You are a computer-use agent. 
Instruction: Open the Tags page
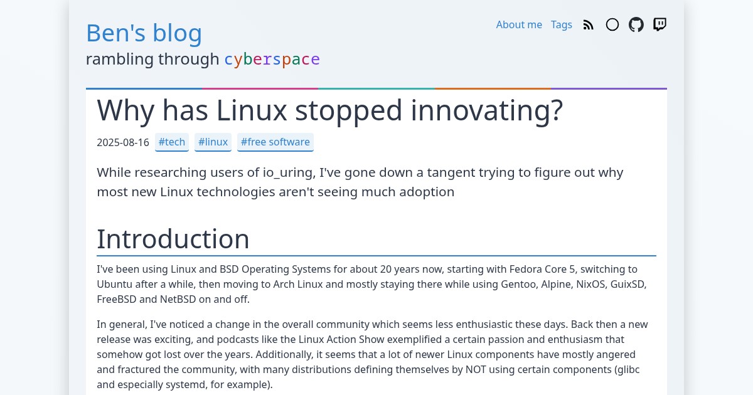point(562,24)
